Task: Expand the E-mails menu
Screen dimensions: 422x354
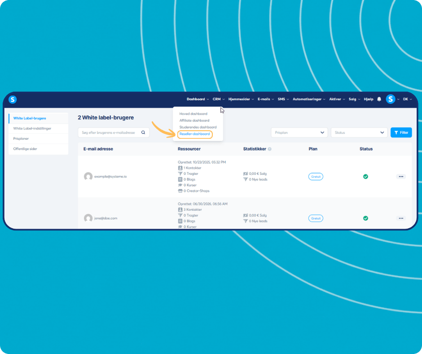Action: point(266,99)
